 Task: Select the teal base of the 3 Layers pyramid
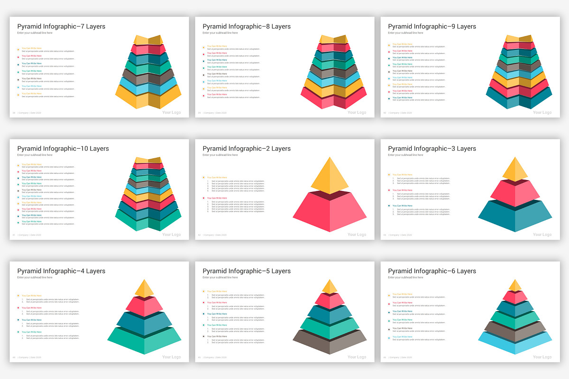[x=515, y=217]
